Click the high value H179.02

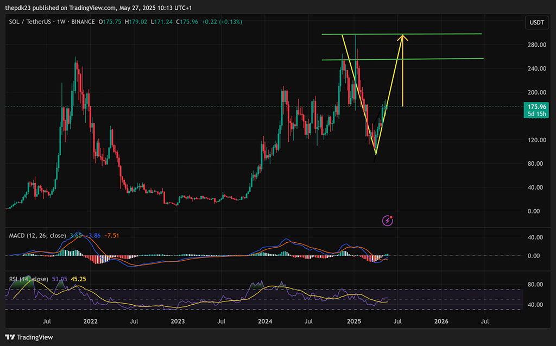tap(136, 22)
